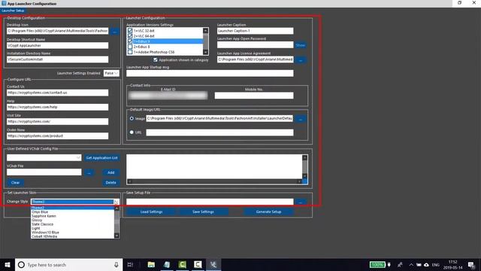
Task: Click the Load Settings button
Action: point(151,212)
